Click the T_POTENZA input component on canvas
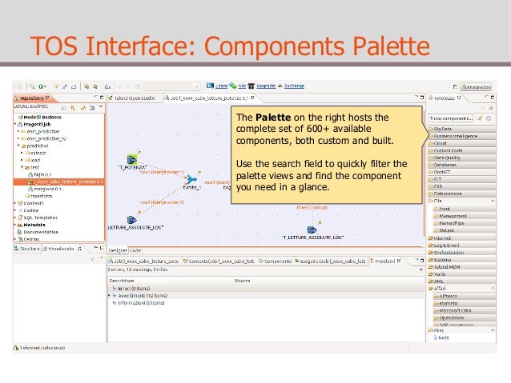The height and width of the screenshot is (383, 511). click(131, 159)
